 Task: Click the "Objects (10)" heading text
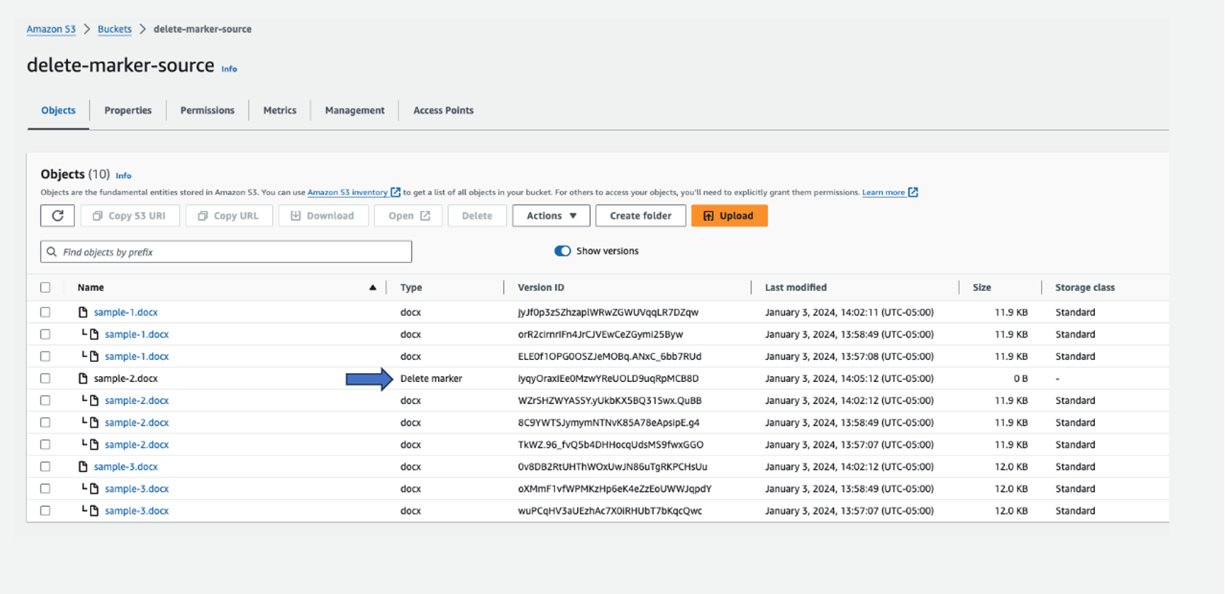coord(75,174)
